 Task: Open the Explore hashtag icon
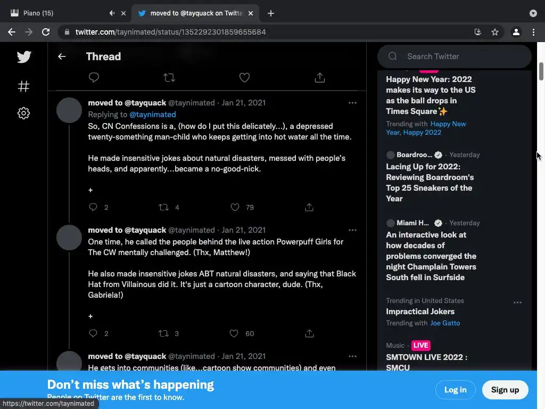[x=23, y=86]
